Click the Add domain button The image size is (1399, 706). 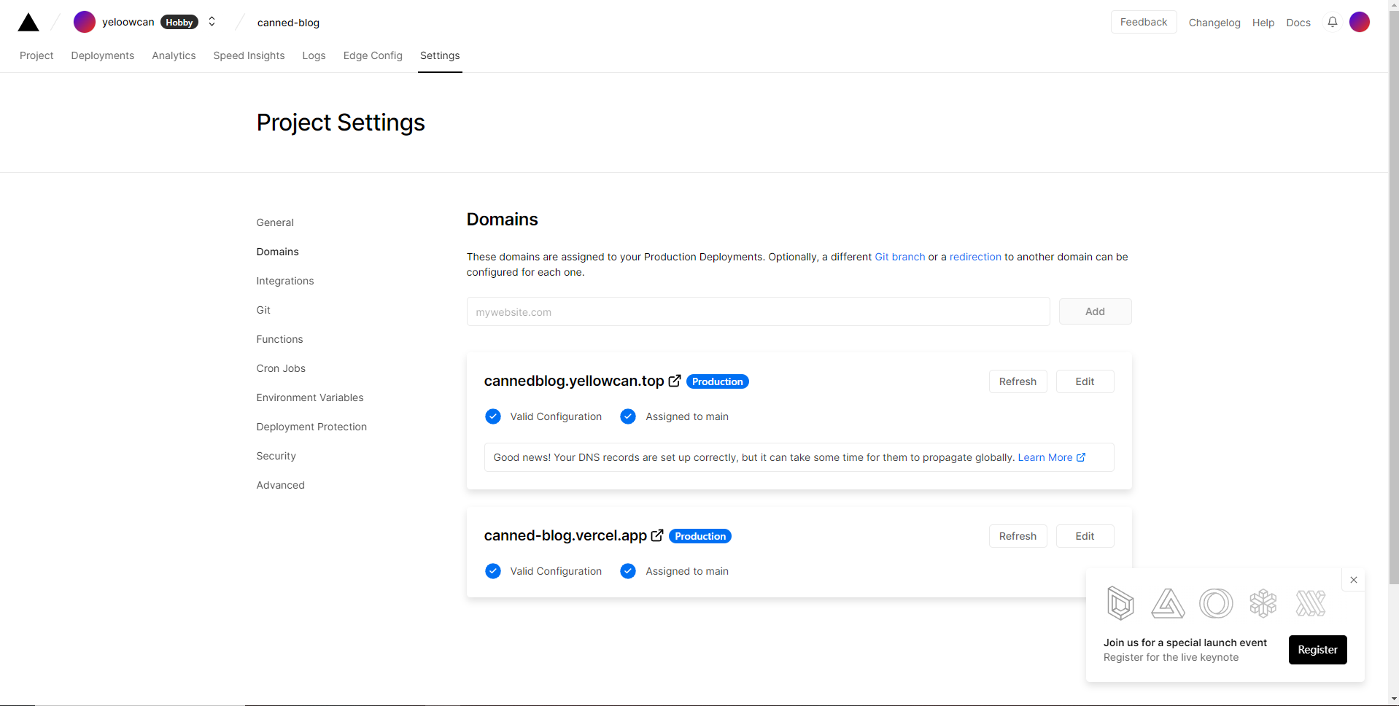coord(1095,311)
